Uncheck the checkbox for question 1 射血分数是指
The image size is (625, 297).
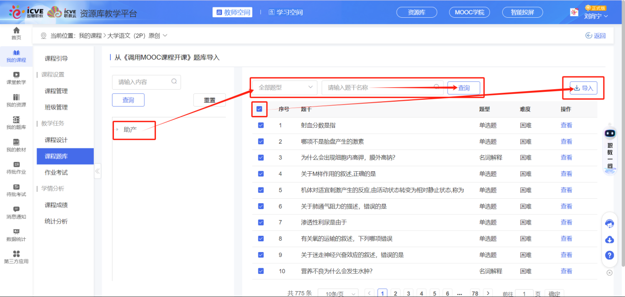click(261, 125)
